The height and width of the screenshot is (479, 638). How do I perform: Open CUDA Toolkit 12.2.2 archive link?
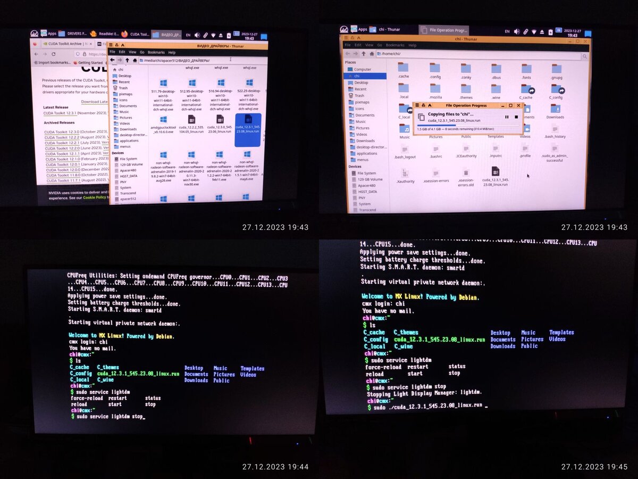(62, 137)
